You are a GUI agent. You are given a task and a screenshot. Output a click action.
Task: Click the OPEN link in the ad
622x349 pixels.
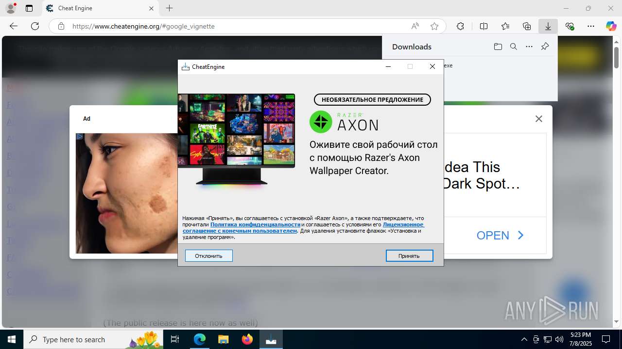pos(501,236)
